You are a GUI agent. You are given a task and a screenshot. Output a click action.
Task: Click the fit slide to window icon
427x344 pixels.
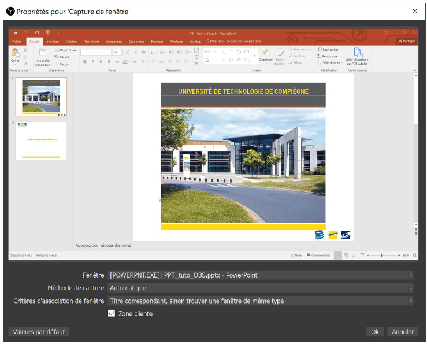[414, 255]
